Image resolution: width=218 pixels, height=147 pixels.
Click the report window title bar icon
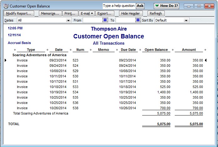[6, 6]
